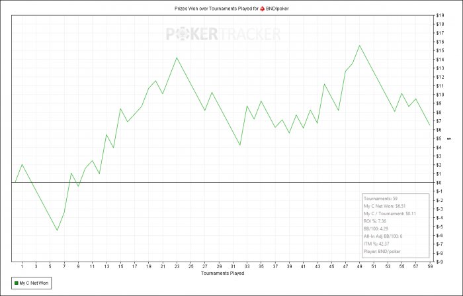
Task: Select the 'Tournaments: 59' stat line
Action: [380, 199]
